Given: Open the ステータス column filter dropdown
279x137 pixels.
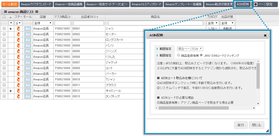Looking at the screenshot, I should pos(18,23).
